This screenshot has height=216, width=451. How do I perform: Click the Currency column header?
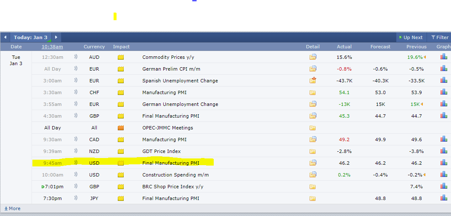click(x=94, y=47)
